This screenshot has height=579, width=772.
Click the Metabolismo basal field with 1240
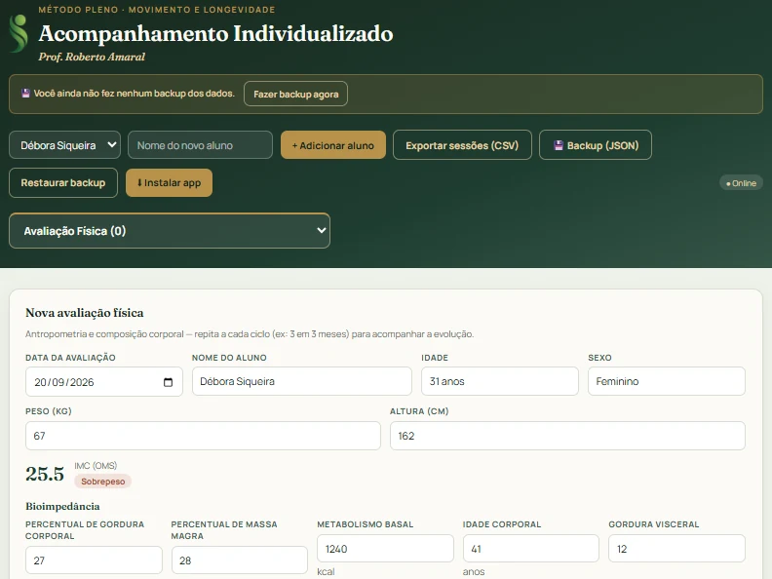pyautogui.click(x=385, y=549)
